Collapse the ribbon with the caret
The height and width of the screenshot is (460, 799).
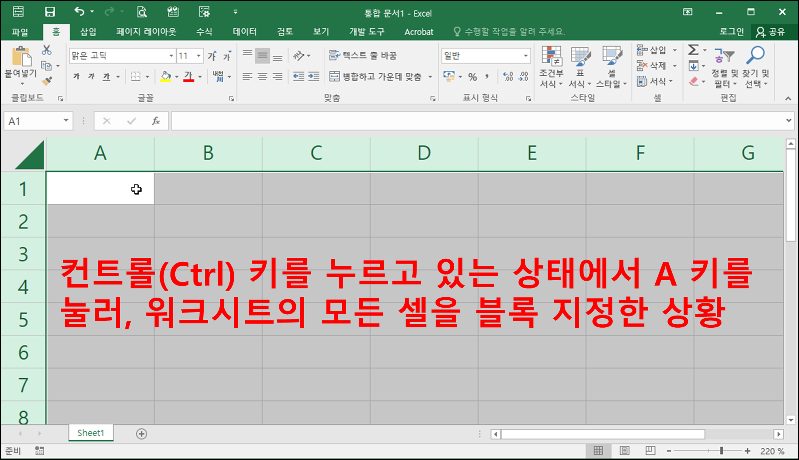point(788,99)
